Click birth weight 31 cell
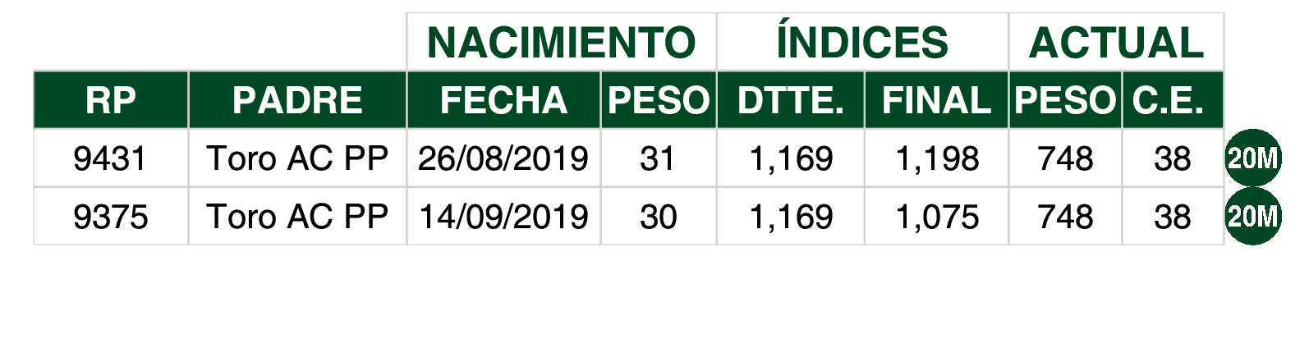The height and width of the screenshot is (339, 1309). click(659, 158)
